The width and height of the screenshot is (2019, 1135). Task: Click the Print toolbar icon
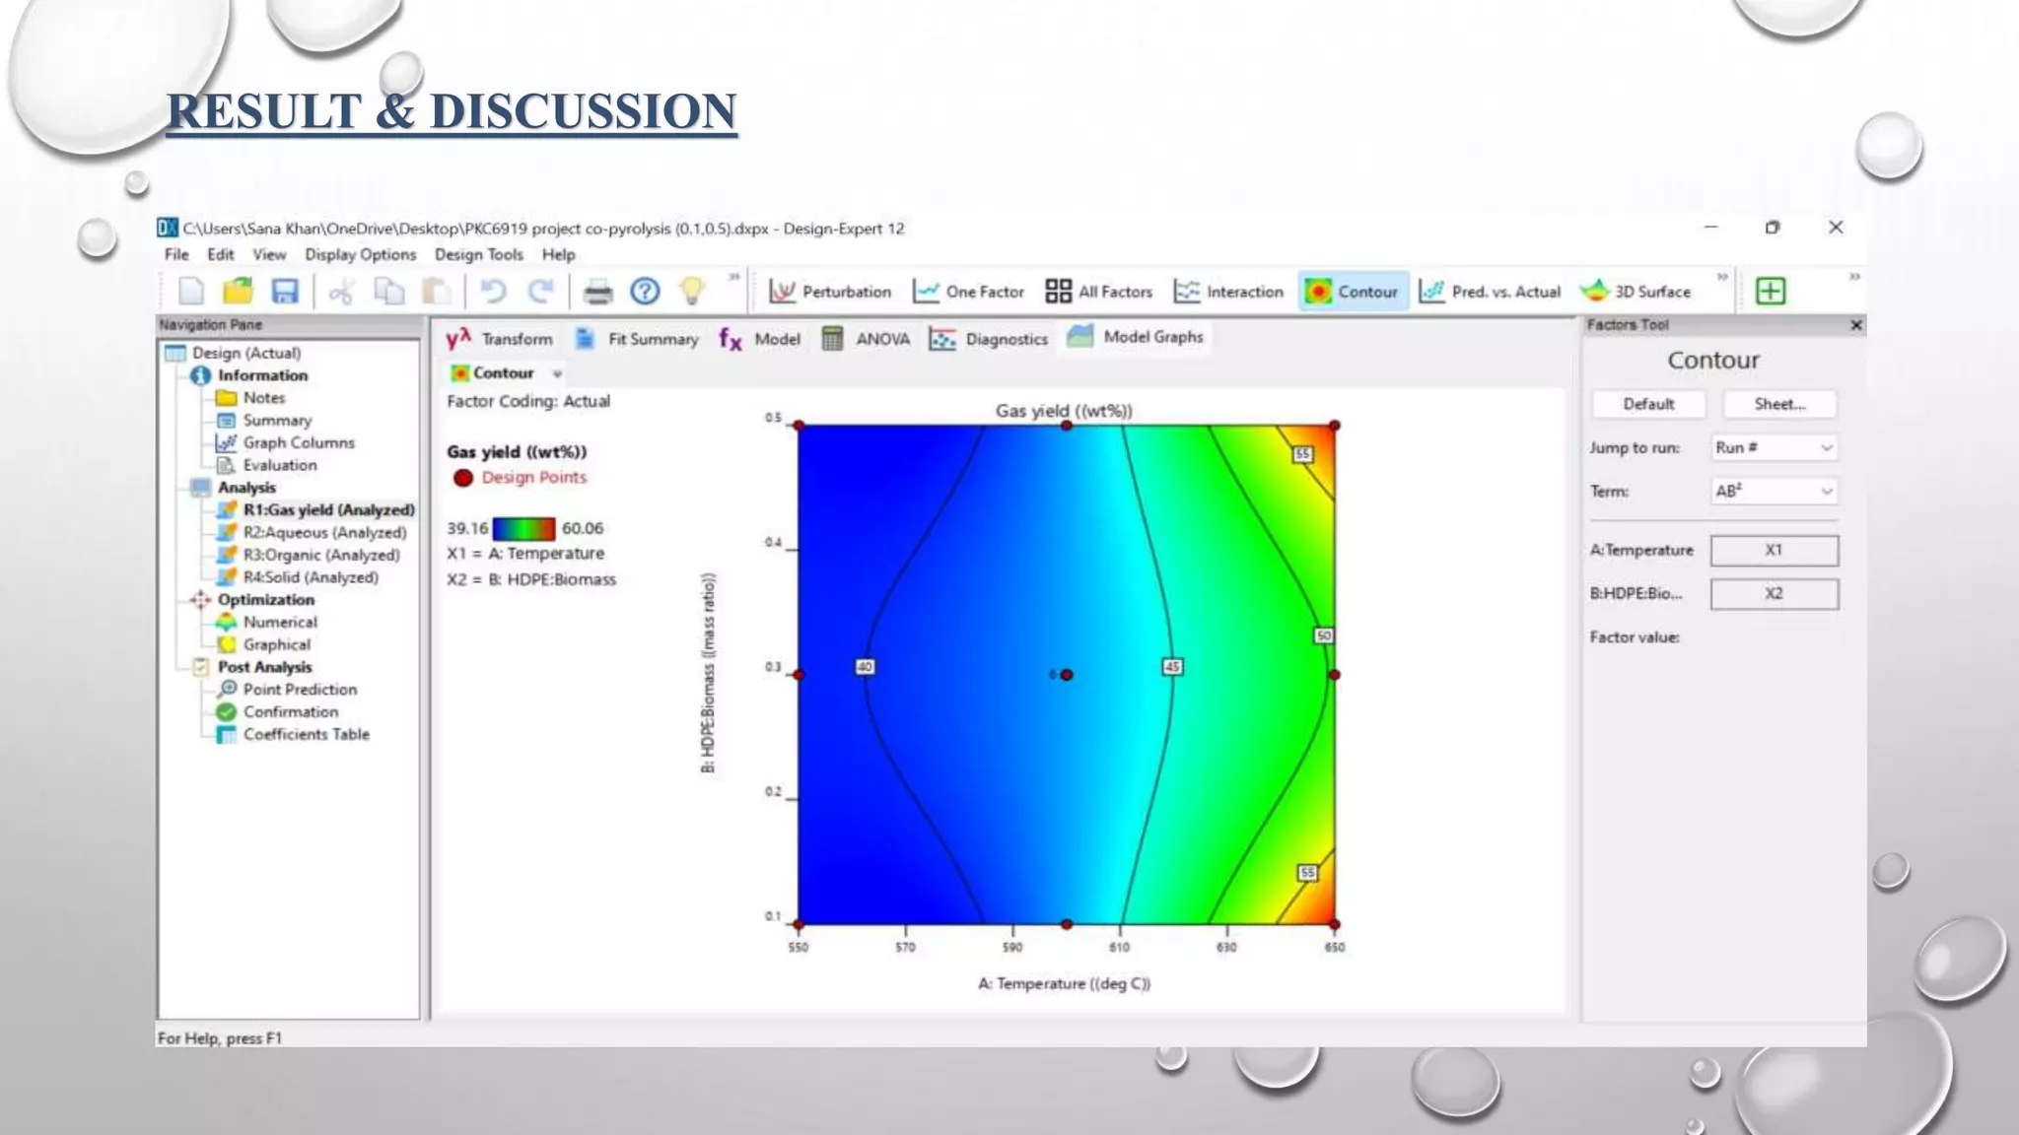[x=597, y=292]
